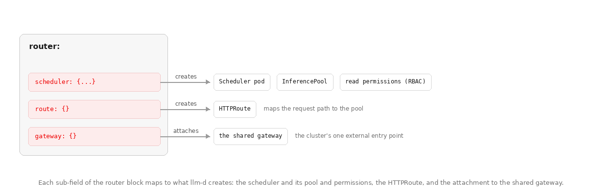
Task: Click the arrowhead pointing to Scheduler pod
Action: [x=208, y=82]
